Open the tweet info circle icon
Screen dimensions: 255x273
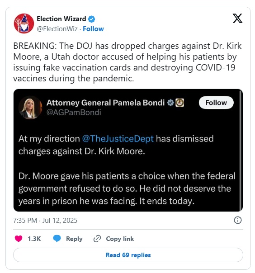pos(238,220)
